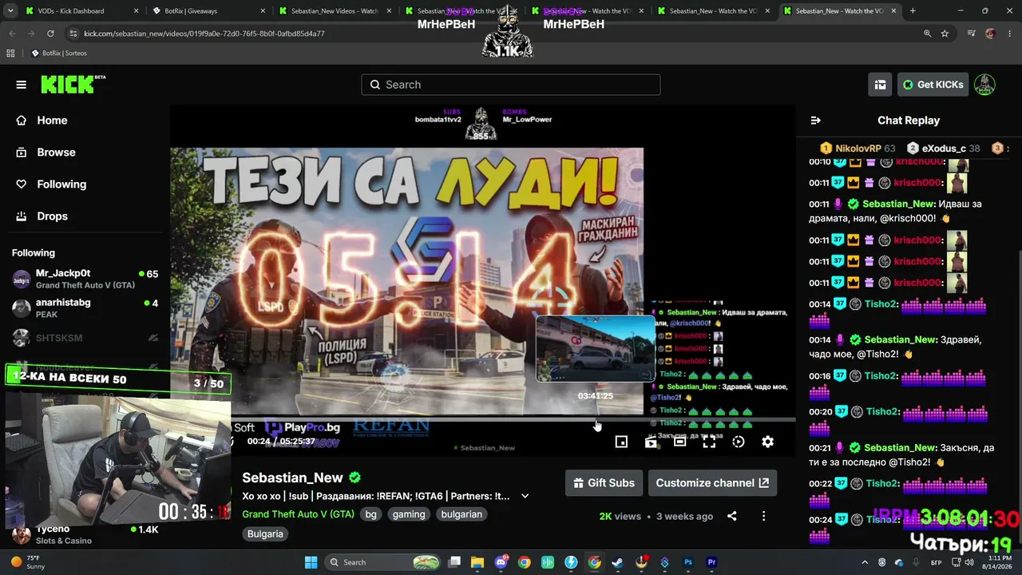Image resolution: width=1022 pixels, height=575 pixels.
Task: Open Task View on the taskbar
Action: pos(454,562)
